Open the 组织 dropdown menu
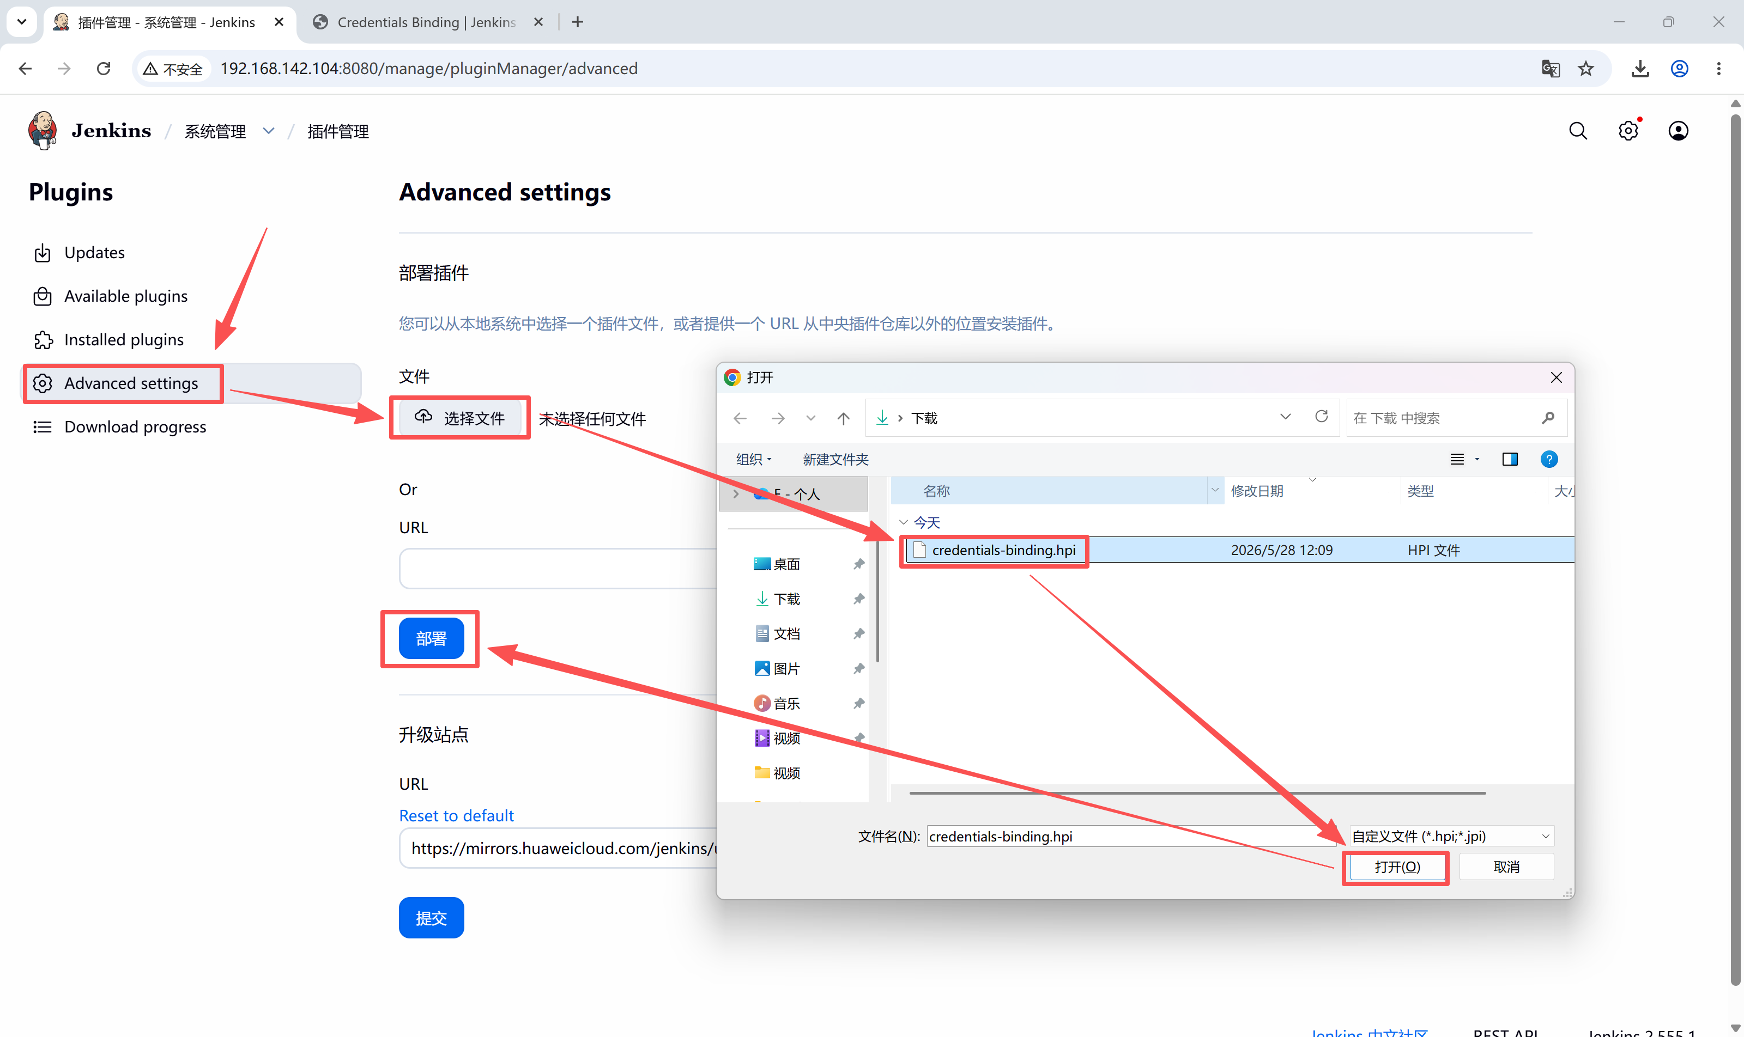The width and height of the screenshot is (1744, 1037). pos(753,459)
